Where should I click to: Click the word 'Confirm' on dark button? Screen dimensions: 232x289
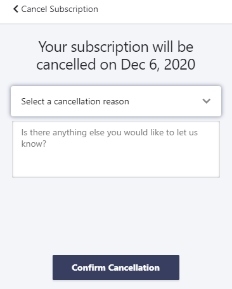(88, 267)
